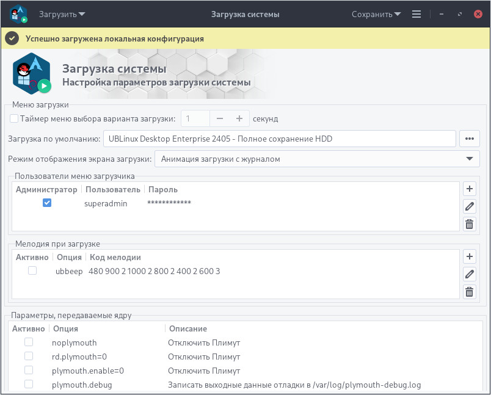Maximize the Загрузка системы window
Screen dimensions: 491x395
[460, 14]
